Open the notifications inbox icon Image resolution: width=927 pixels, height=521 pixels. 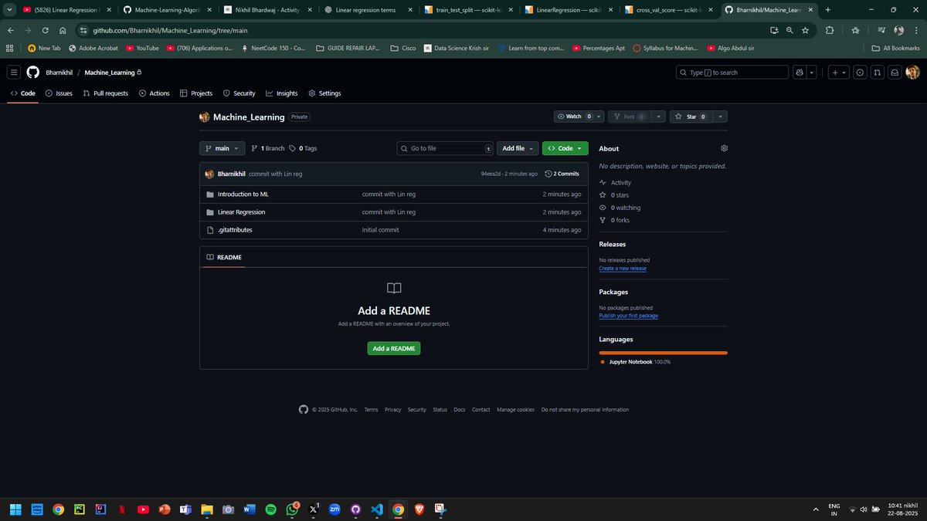click(895, 72)
